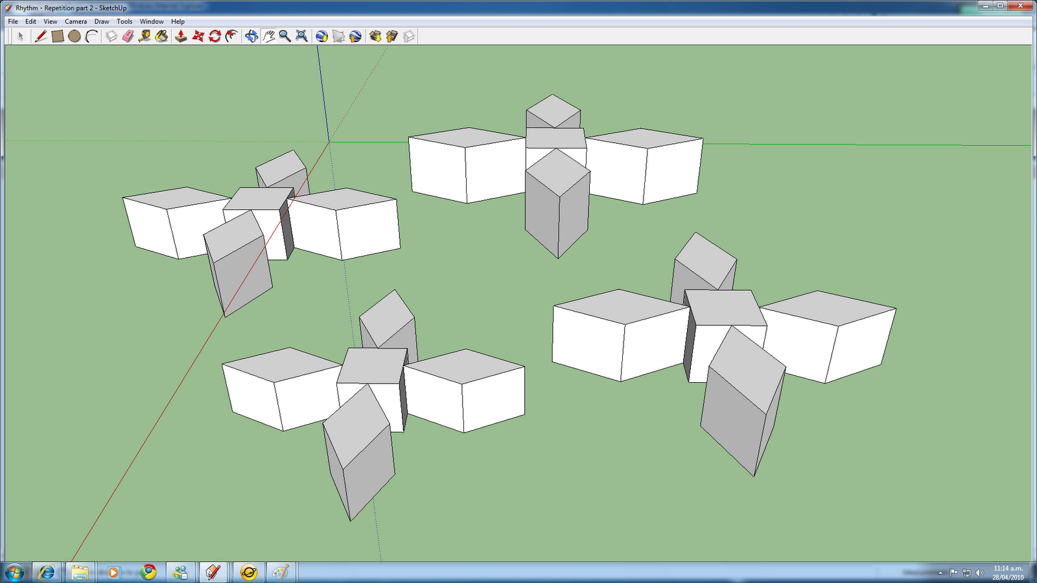The height and width of the screenshot is (583, 1037).
Task: Click the Make Component icon
Action: (111, 36)
